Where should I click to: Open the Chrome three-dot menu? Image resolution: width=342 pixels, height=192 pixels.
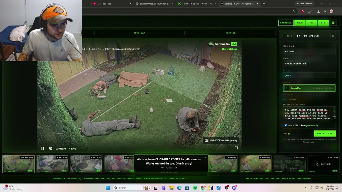pos(338,11)
